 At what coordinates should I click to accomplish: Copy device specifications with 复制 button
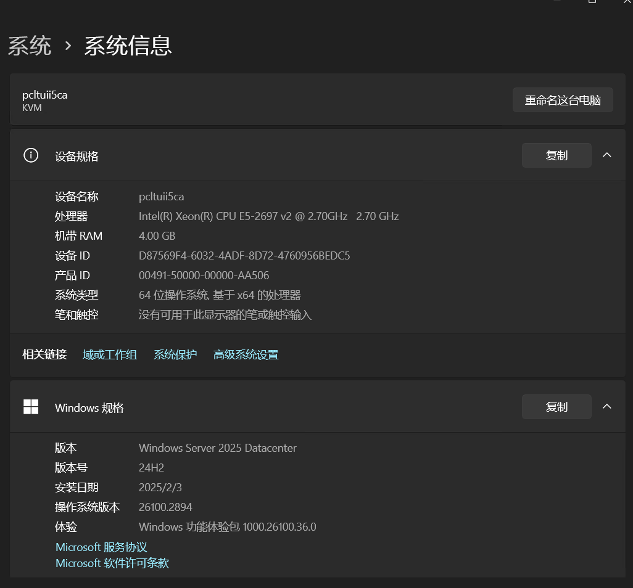[556, 155]
